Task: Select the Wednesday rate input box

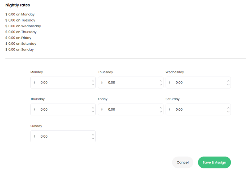Action: [198, 82]
